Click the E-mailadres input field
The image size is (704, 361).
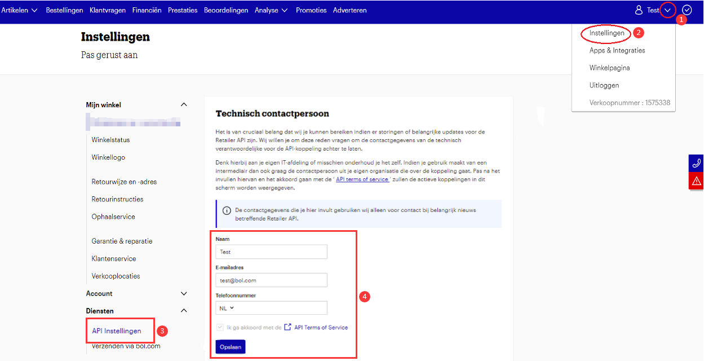tap(271, 280)
